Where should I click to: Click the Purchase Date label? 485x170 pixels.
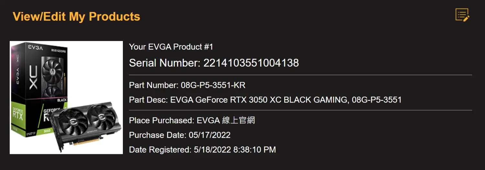[x=157, y=135]
